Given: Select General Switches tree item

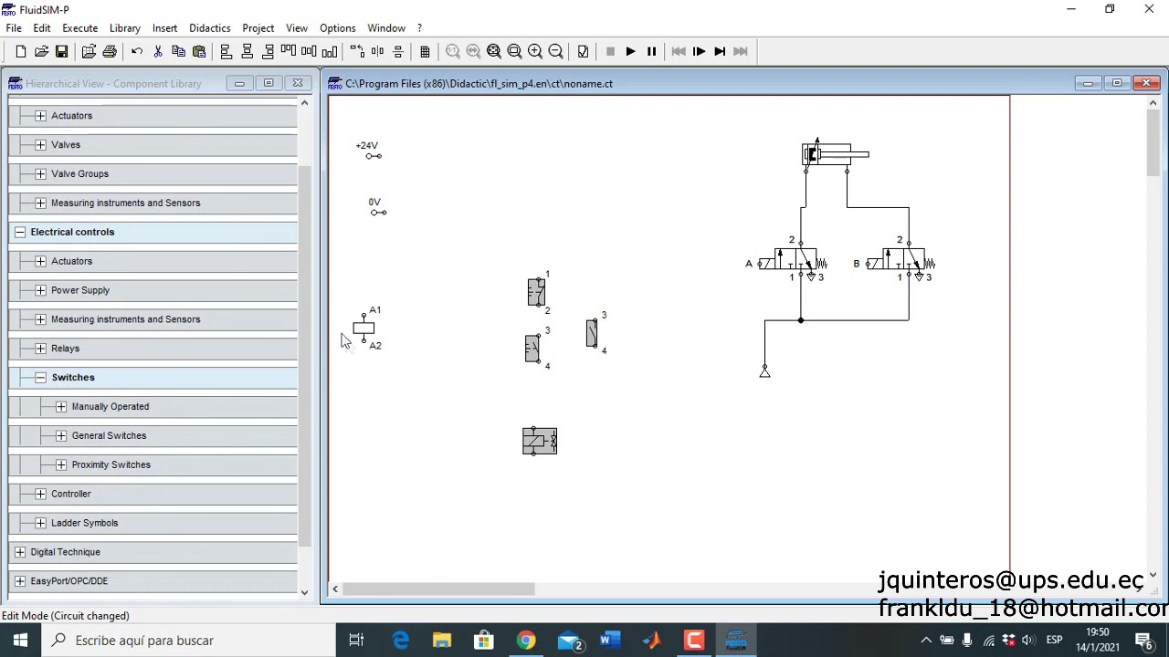Looking at the screenshot, I should [109, 436].
